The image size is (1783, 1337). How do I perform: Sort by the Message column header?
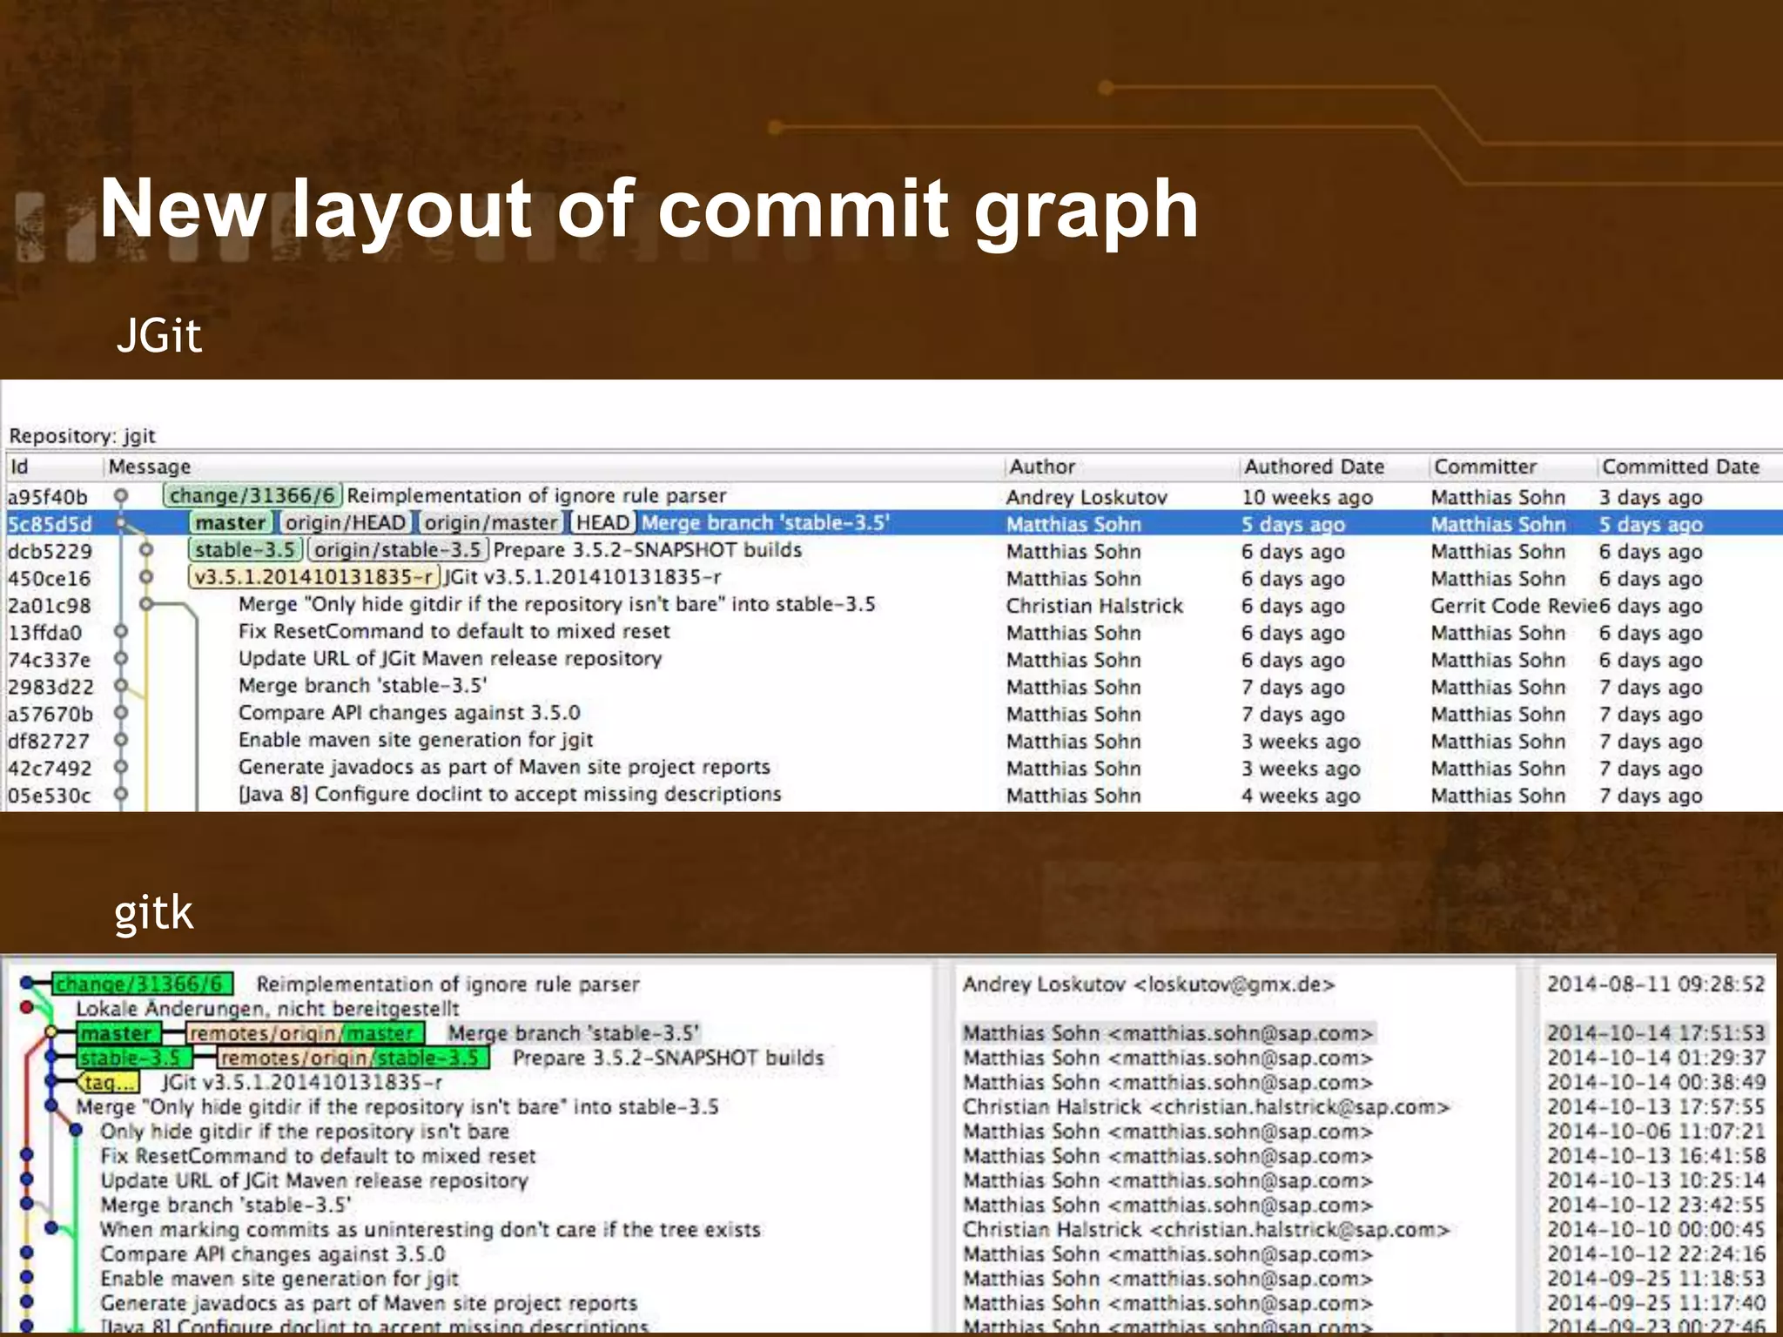pos(149,467)
